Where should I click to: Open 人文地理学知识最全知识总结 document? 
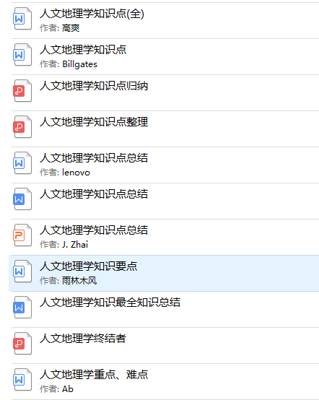coord(110,303)
